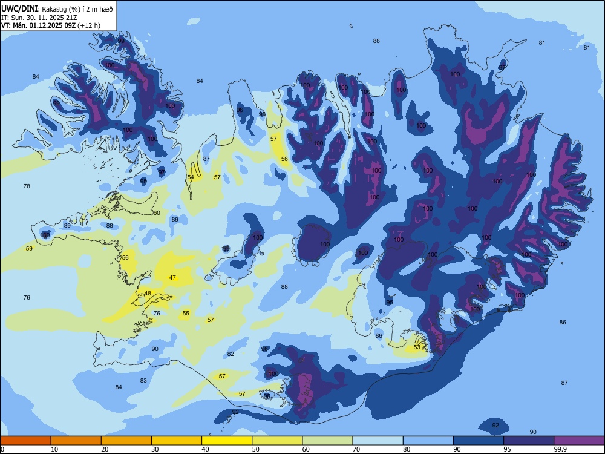The width and height of the screenshot is (605, 454).
Task: Click the '78' humidity value over the sea
Action: [x=27, y=186]
